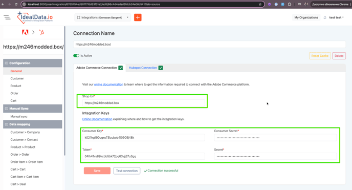The width and height of the screenshot is (352, 190).
Task: Click the Test connection button
Action: click(126, 171)
